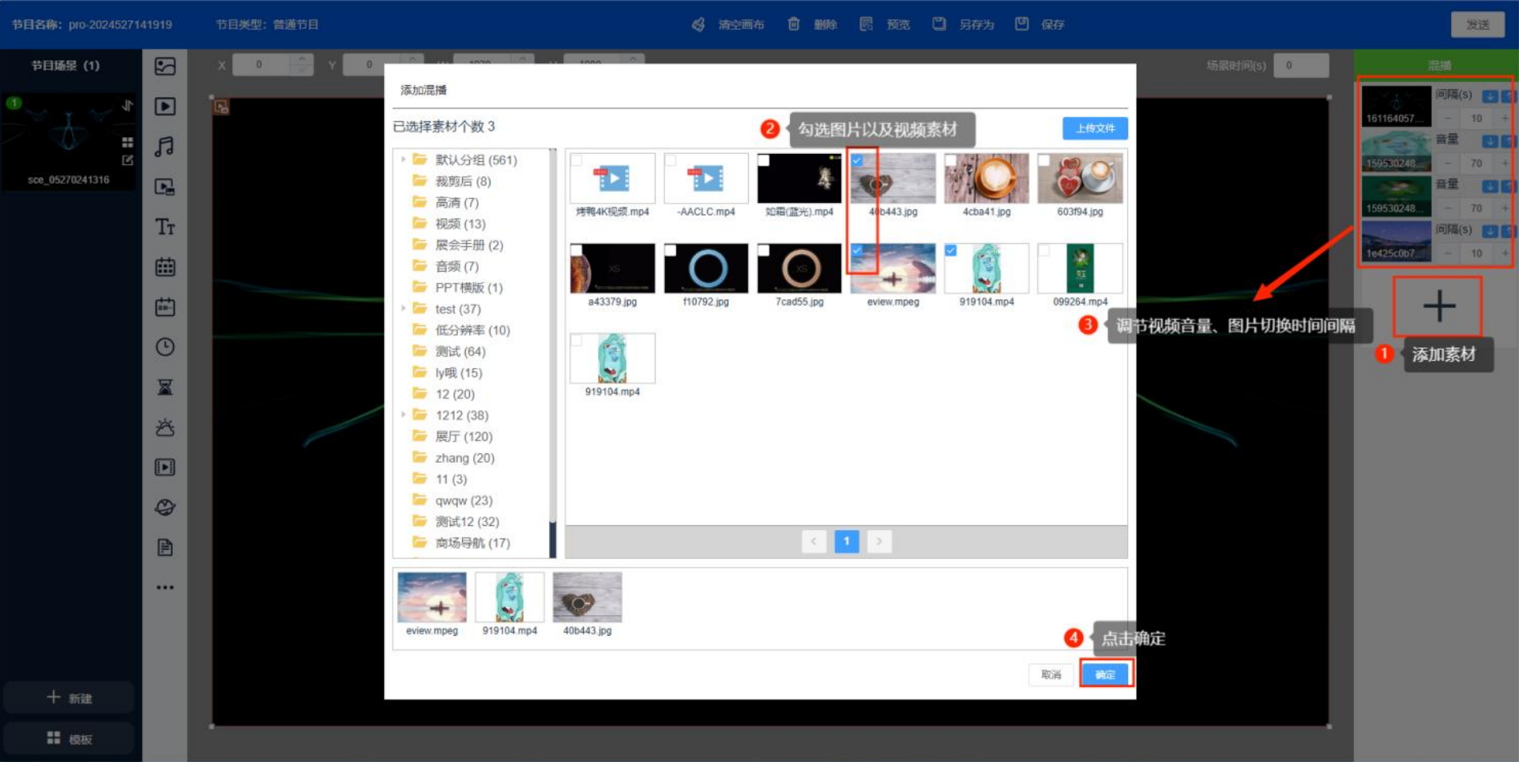This screenshot has height=762, width=1519.
Task: Click the 上传文件 upload button
Action: (1095, 128)
